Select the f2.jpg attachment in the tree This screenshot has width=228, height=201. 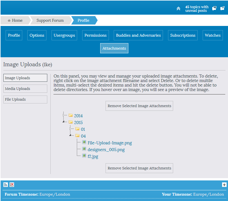[x=93, y=156]
